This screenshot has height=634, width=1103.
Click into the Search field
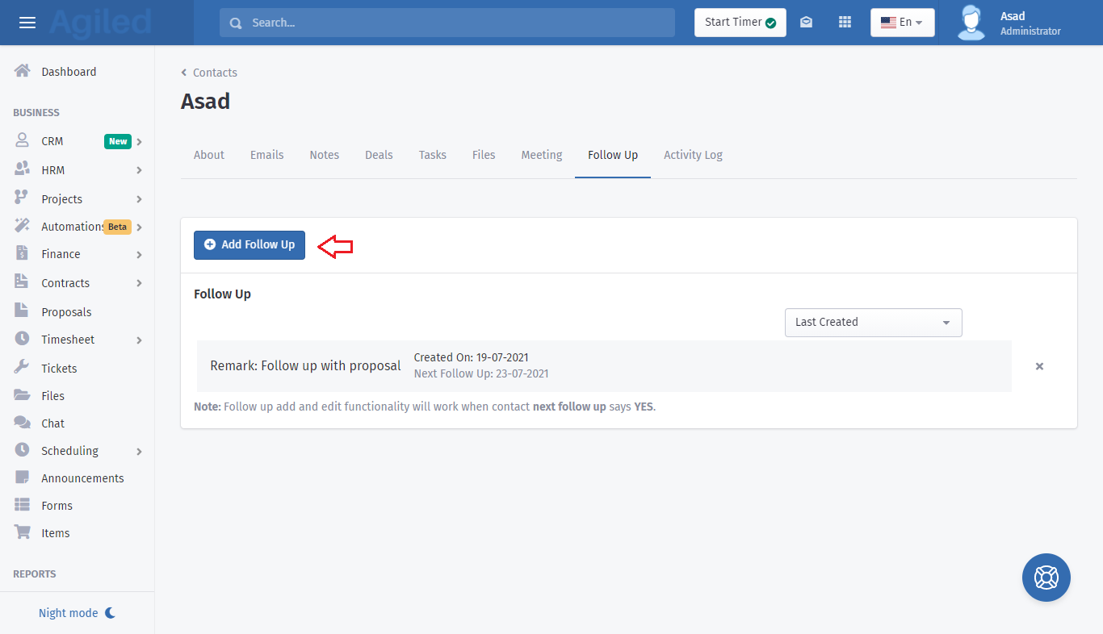[x=447, y=23]
